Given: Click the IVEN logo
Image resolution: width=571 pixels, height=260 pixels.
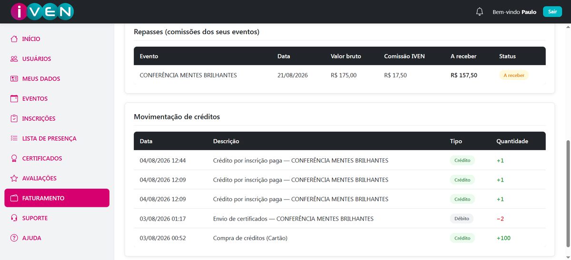Looking at the screenshot, I should (x=43, y=12).
